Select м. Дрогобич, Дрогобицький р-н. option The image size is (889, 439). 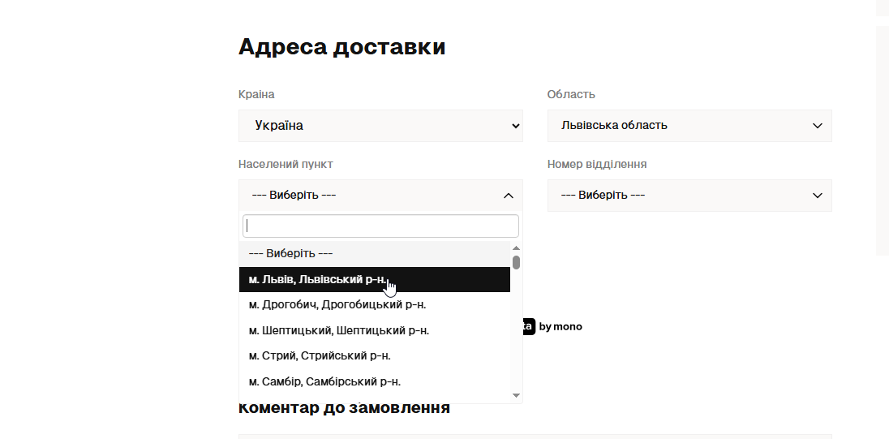337,304
